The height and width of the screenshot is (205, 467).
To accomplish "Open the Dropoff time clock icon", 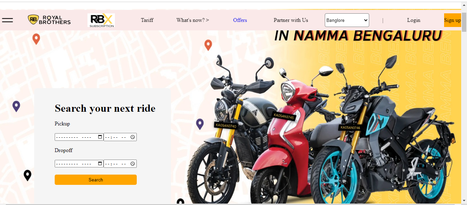I will coord(133,164).
